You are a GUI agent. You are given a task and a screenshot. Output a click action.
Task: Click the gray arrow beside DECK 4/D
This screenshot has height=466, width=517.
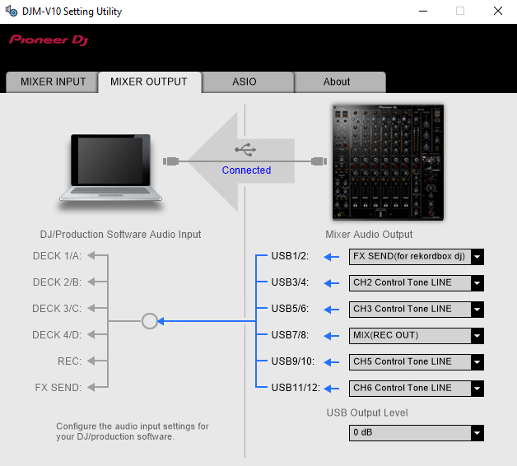(x=93, y=334)
